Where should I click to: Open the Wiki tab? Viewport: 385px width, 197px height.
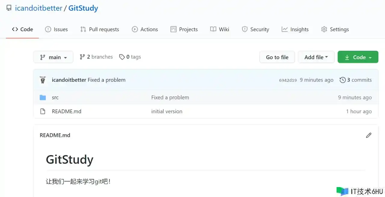[220, 29]
